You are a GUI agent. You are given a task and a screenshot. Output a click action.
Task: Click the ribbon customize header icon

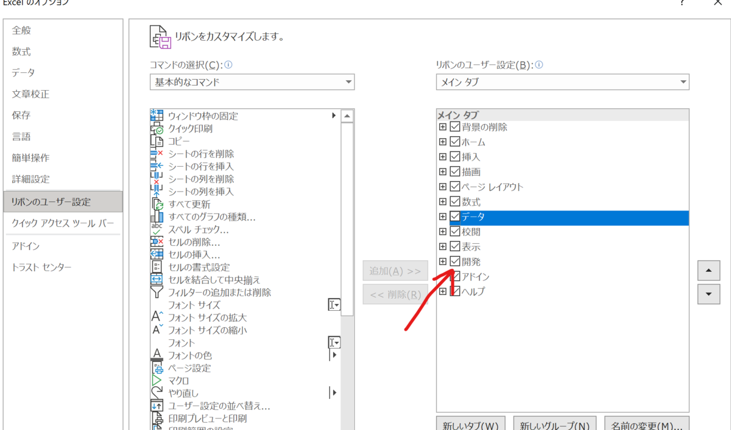point(161,36)
